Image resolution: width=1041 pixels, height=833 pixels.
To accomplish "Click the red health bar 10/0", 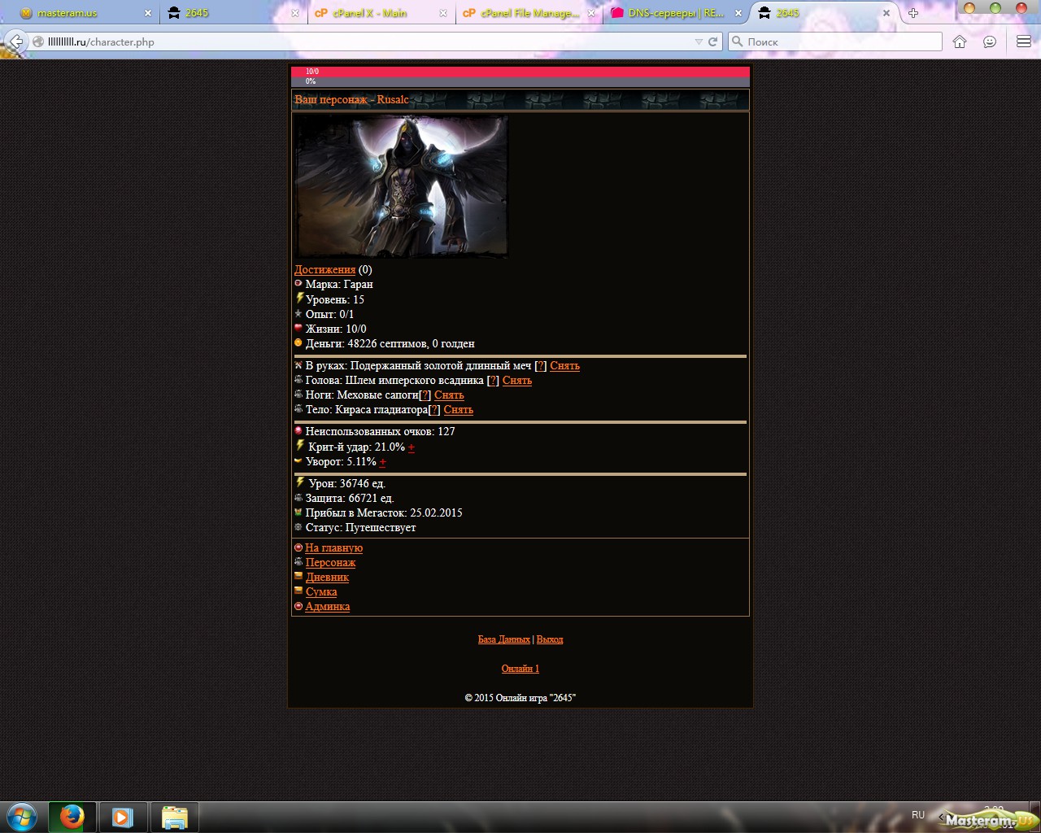I will [520, 72].
